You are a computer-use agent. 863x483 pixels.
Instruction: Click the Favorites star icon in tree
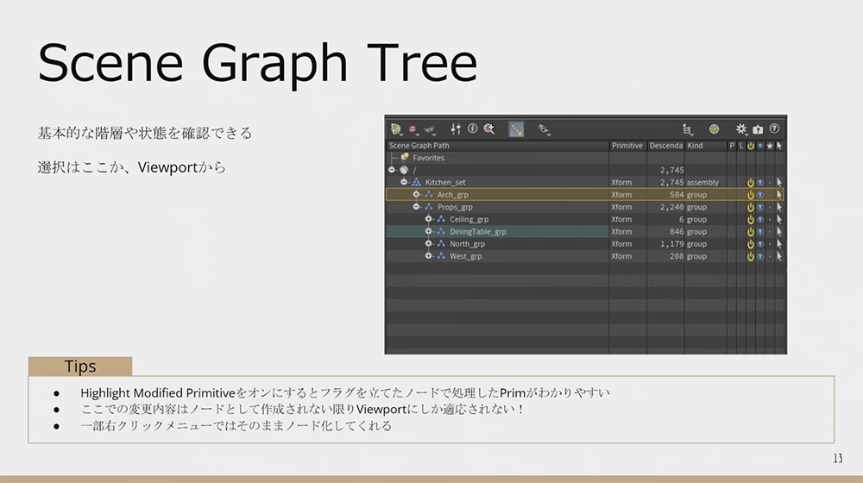tap(405, 158)
